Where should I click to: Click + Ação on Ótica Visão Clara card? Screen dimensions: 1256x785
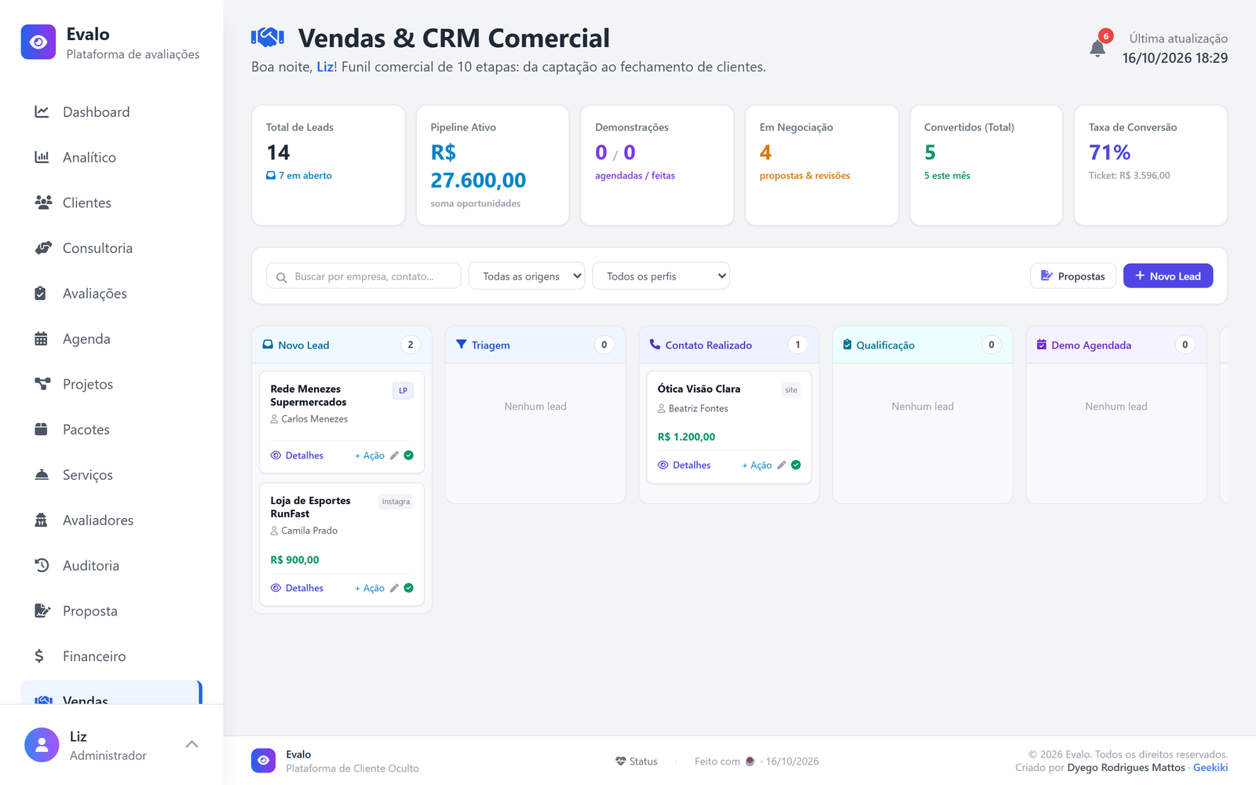(x=757, y=466)
